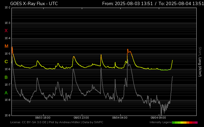
Task: Click the license and credits text
Action: (57, 122)
